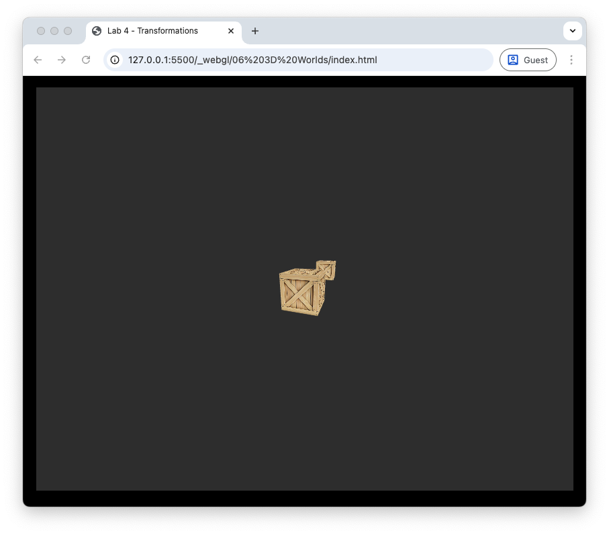Reload the current page
The height and width of the screenshot is (535, 609).
click(86, 60)
